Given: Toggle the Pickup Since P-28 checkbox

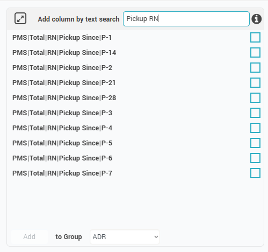Looking at the screenshot, I should pos(255,98).
